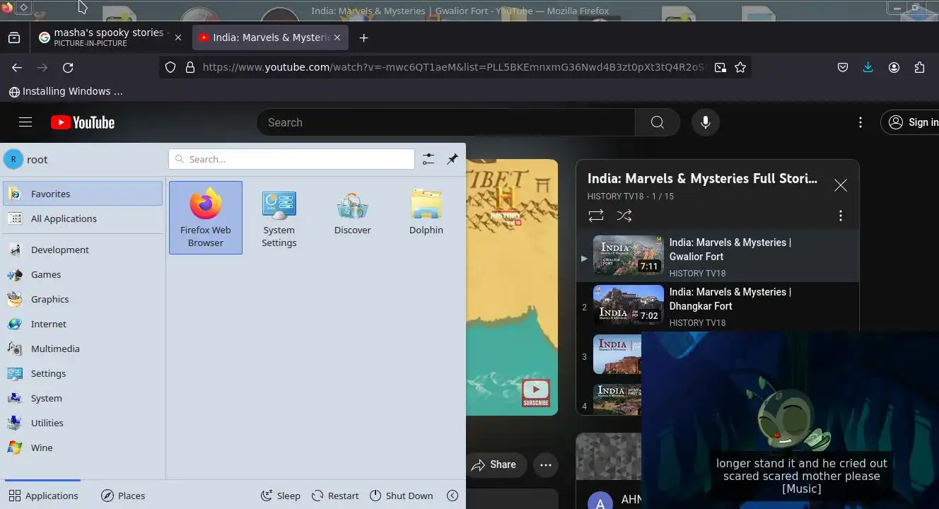This screenshot has width=939, height=509.
Task: Click the Subscribe watermark on video
Action: [x=536, y=394]
